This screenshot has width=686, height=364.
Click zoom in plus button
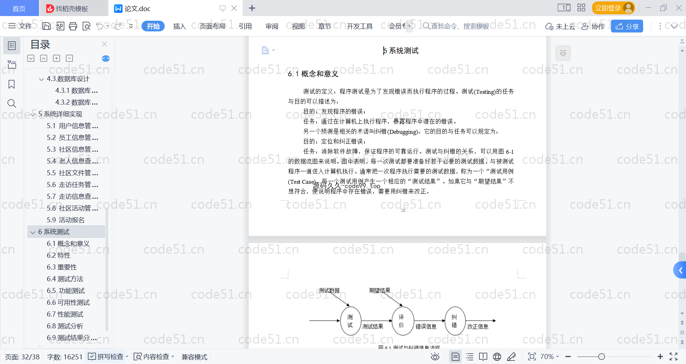point(660,357)
